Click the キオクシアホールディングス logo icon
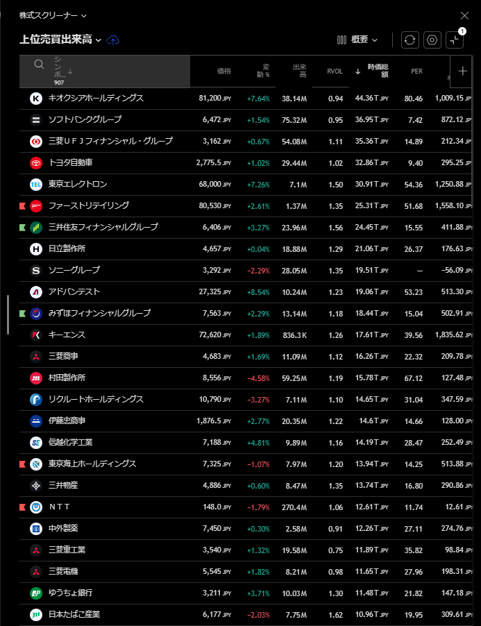 (x=36, y=99)
